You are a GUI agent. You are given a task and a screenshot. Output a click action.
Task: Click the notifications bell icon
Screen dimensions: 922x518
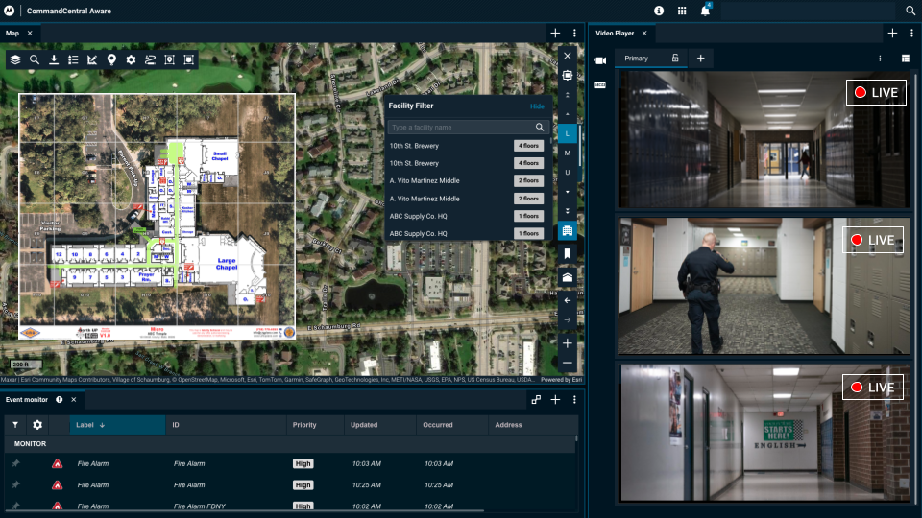point(706,11)
